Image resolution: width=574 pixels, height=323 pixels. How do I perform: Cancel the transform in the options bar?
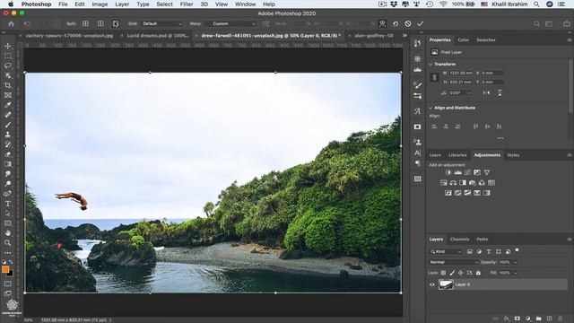click(x=408, y=24)
